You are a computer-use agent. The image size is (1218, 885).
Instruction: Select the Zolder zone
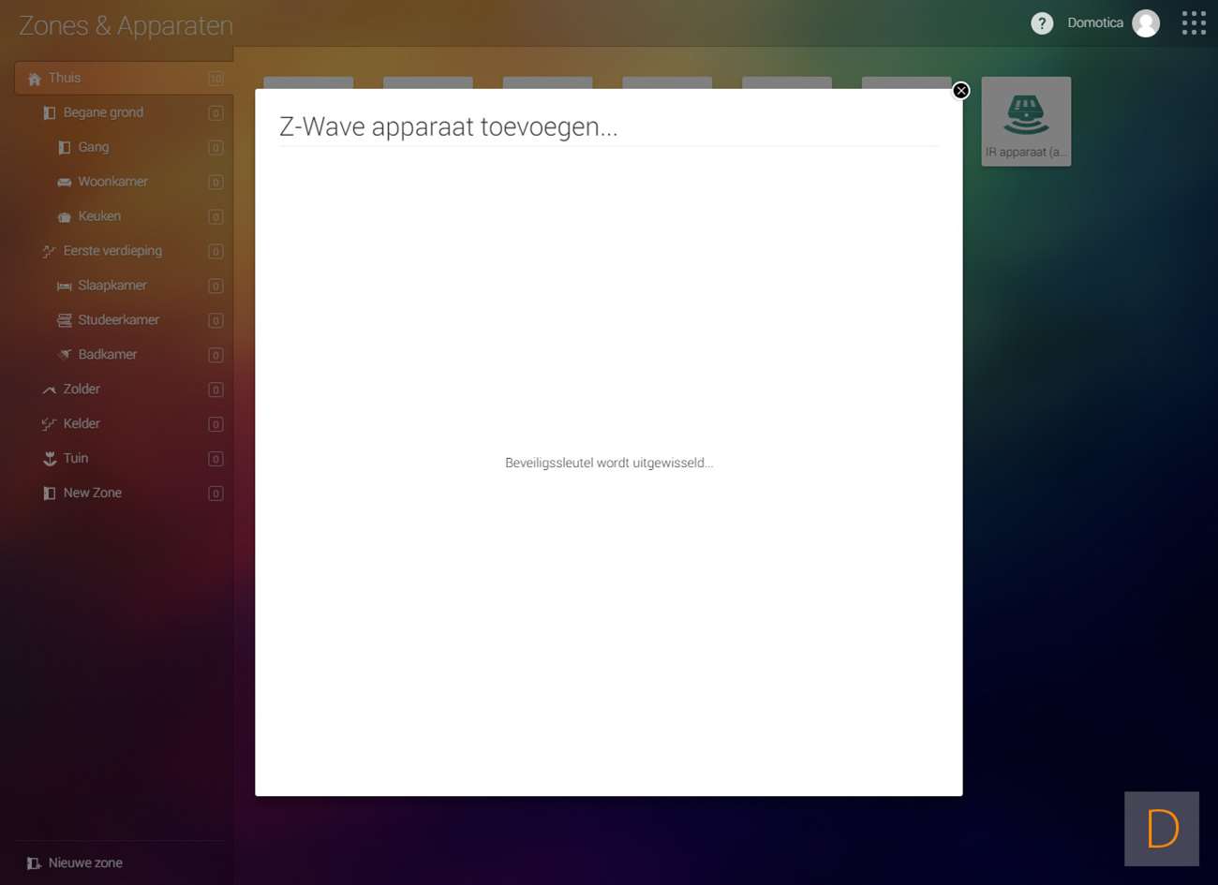[x=82, y=390]
